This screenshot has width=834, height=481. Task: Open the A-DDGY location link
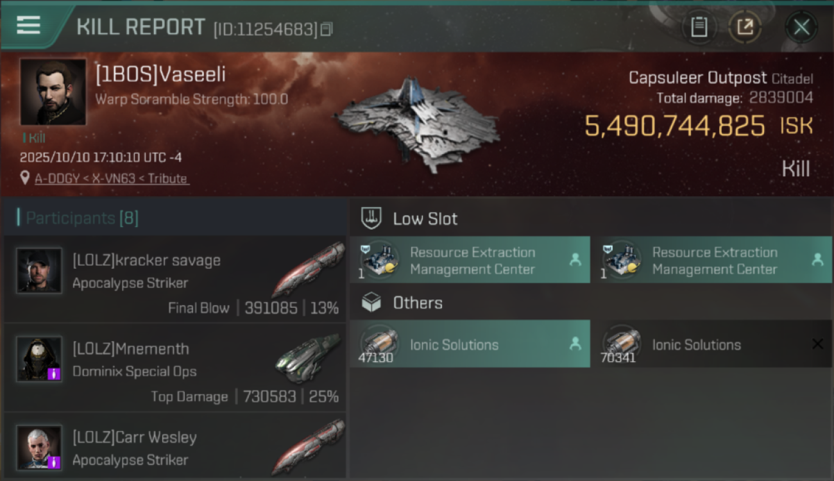tap(112, 179)
